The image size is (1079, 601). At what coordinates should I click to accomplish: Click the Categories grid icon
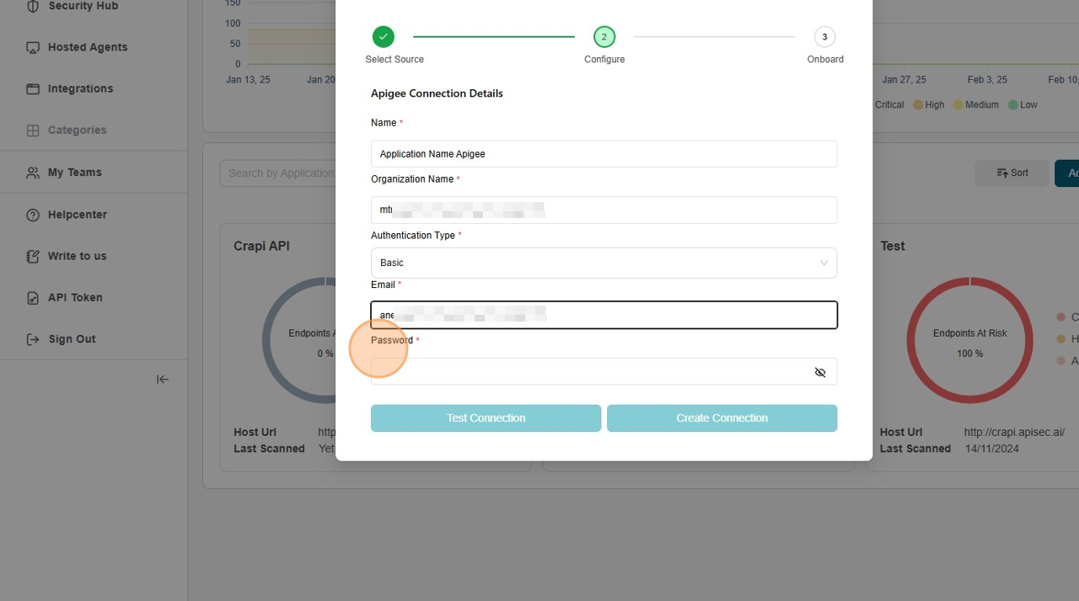(x=33, y=130)
